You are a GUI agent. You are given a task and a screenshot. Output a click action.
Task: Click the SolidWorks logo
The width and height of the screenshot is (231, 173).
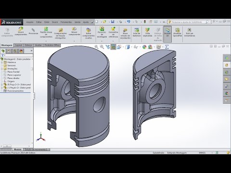(x=12, y=22)
